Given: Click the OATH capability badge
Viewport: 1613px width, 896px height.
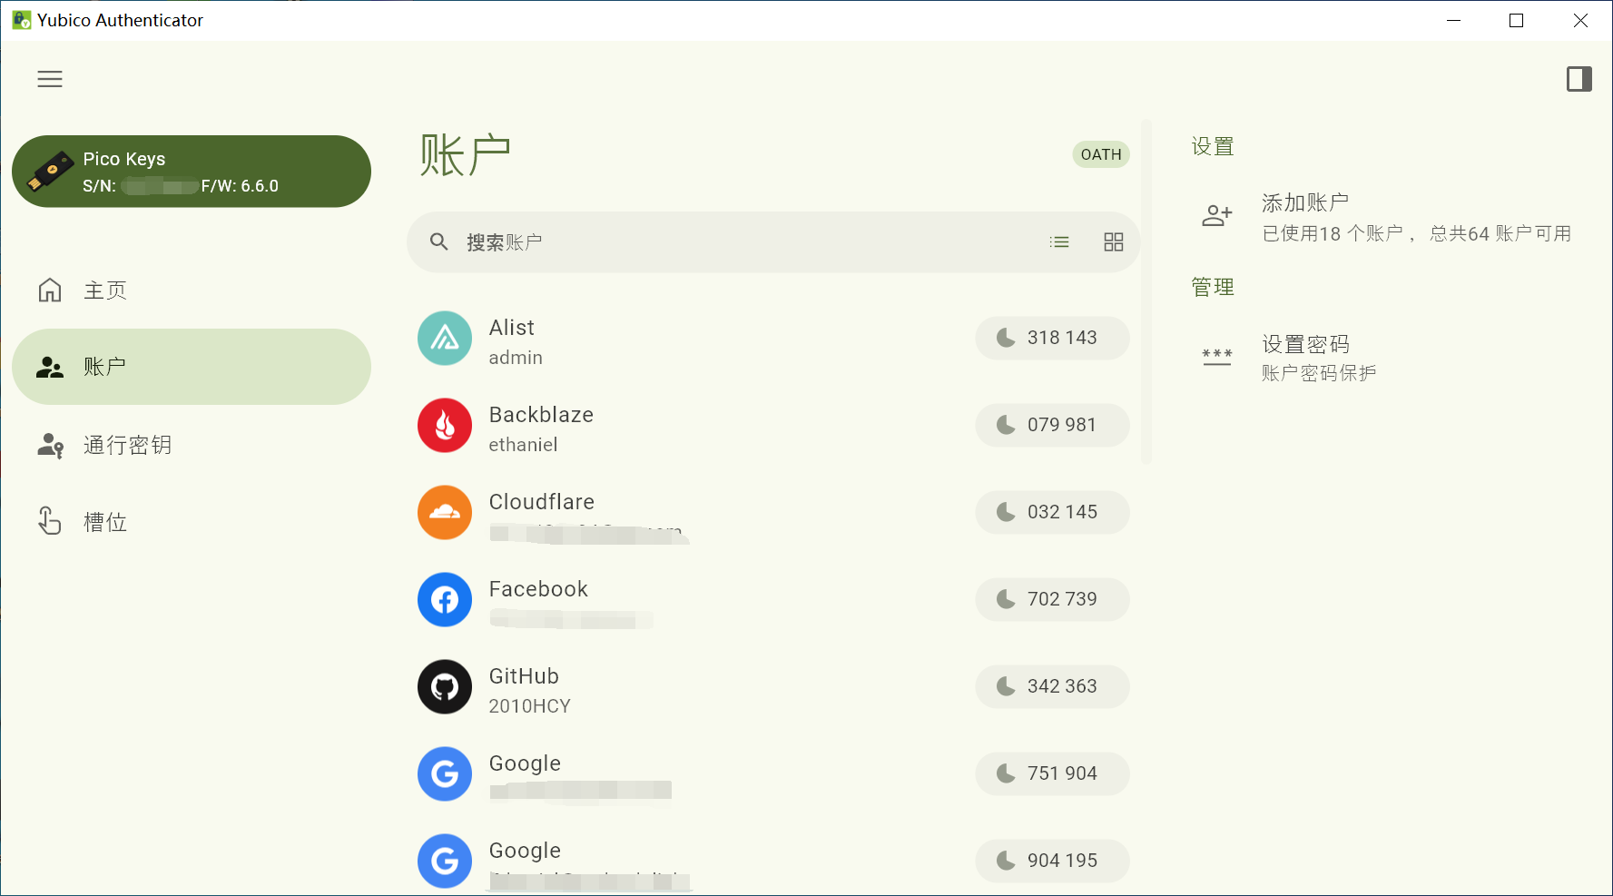Looking at the screenshot, I should pos(1100,155).
